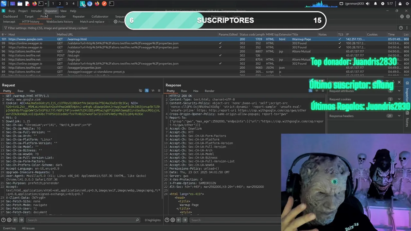Click the filter help question mark icon
The width and height of the screenshot is (411, 231).
point(401,28)
